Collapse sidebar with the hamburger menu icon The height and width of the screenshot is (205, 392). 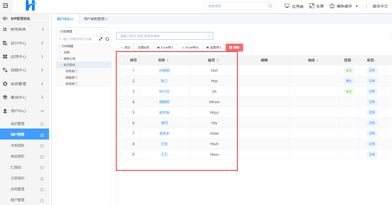click(5, 6)
